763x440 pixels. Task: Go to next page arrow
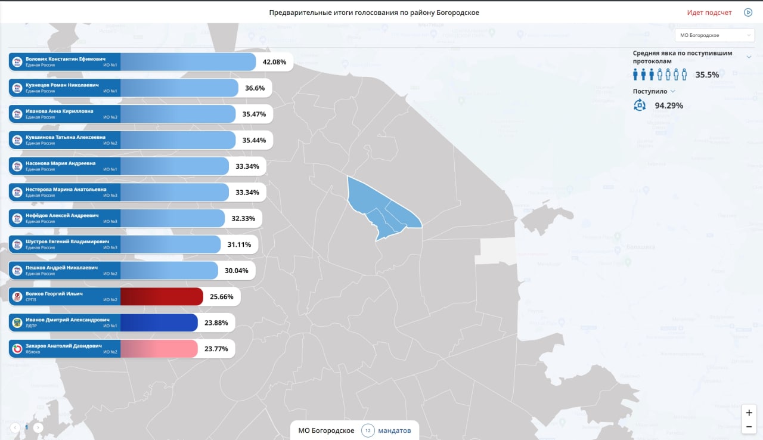(x=38, y=427)
